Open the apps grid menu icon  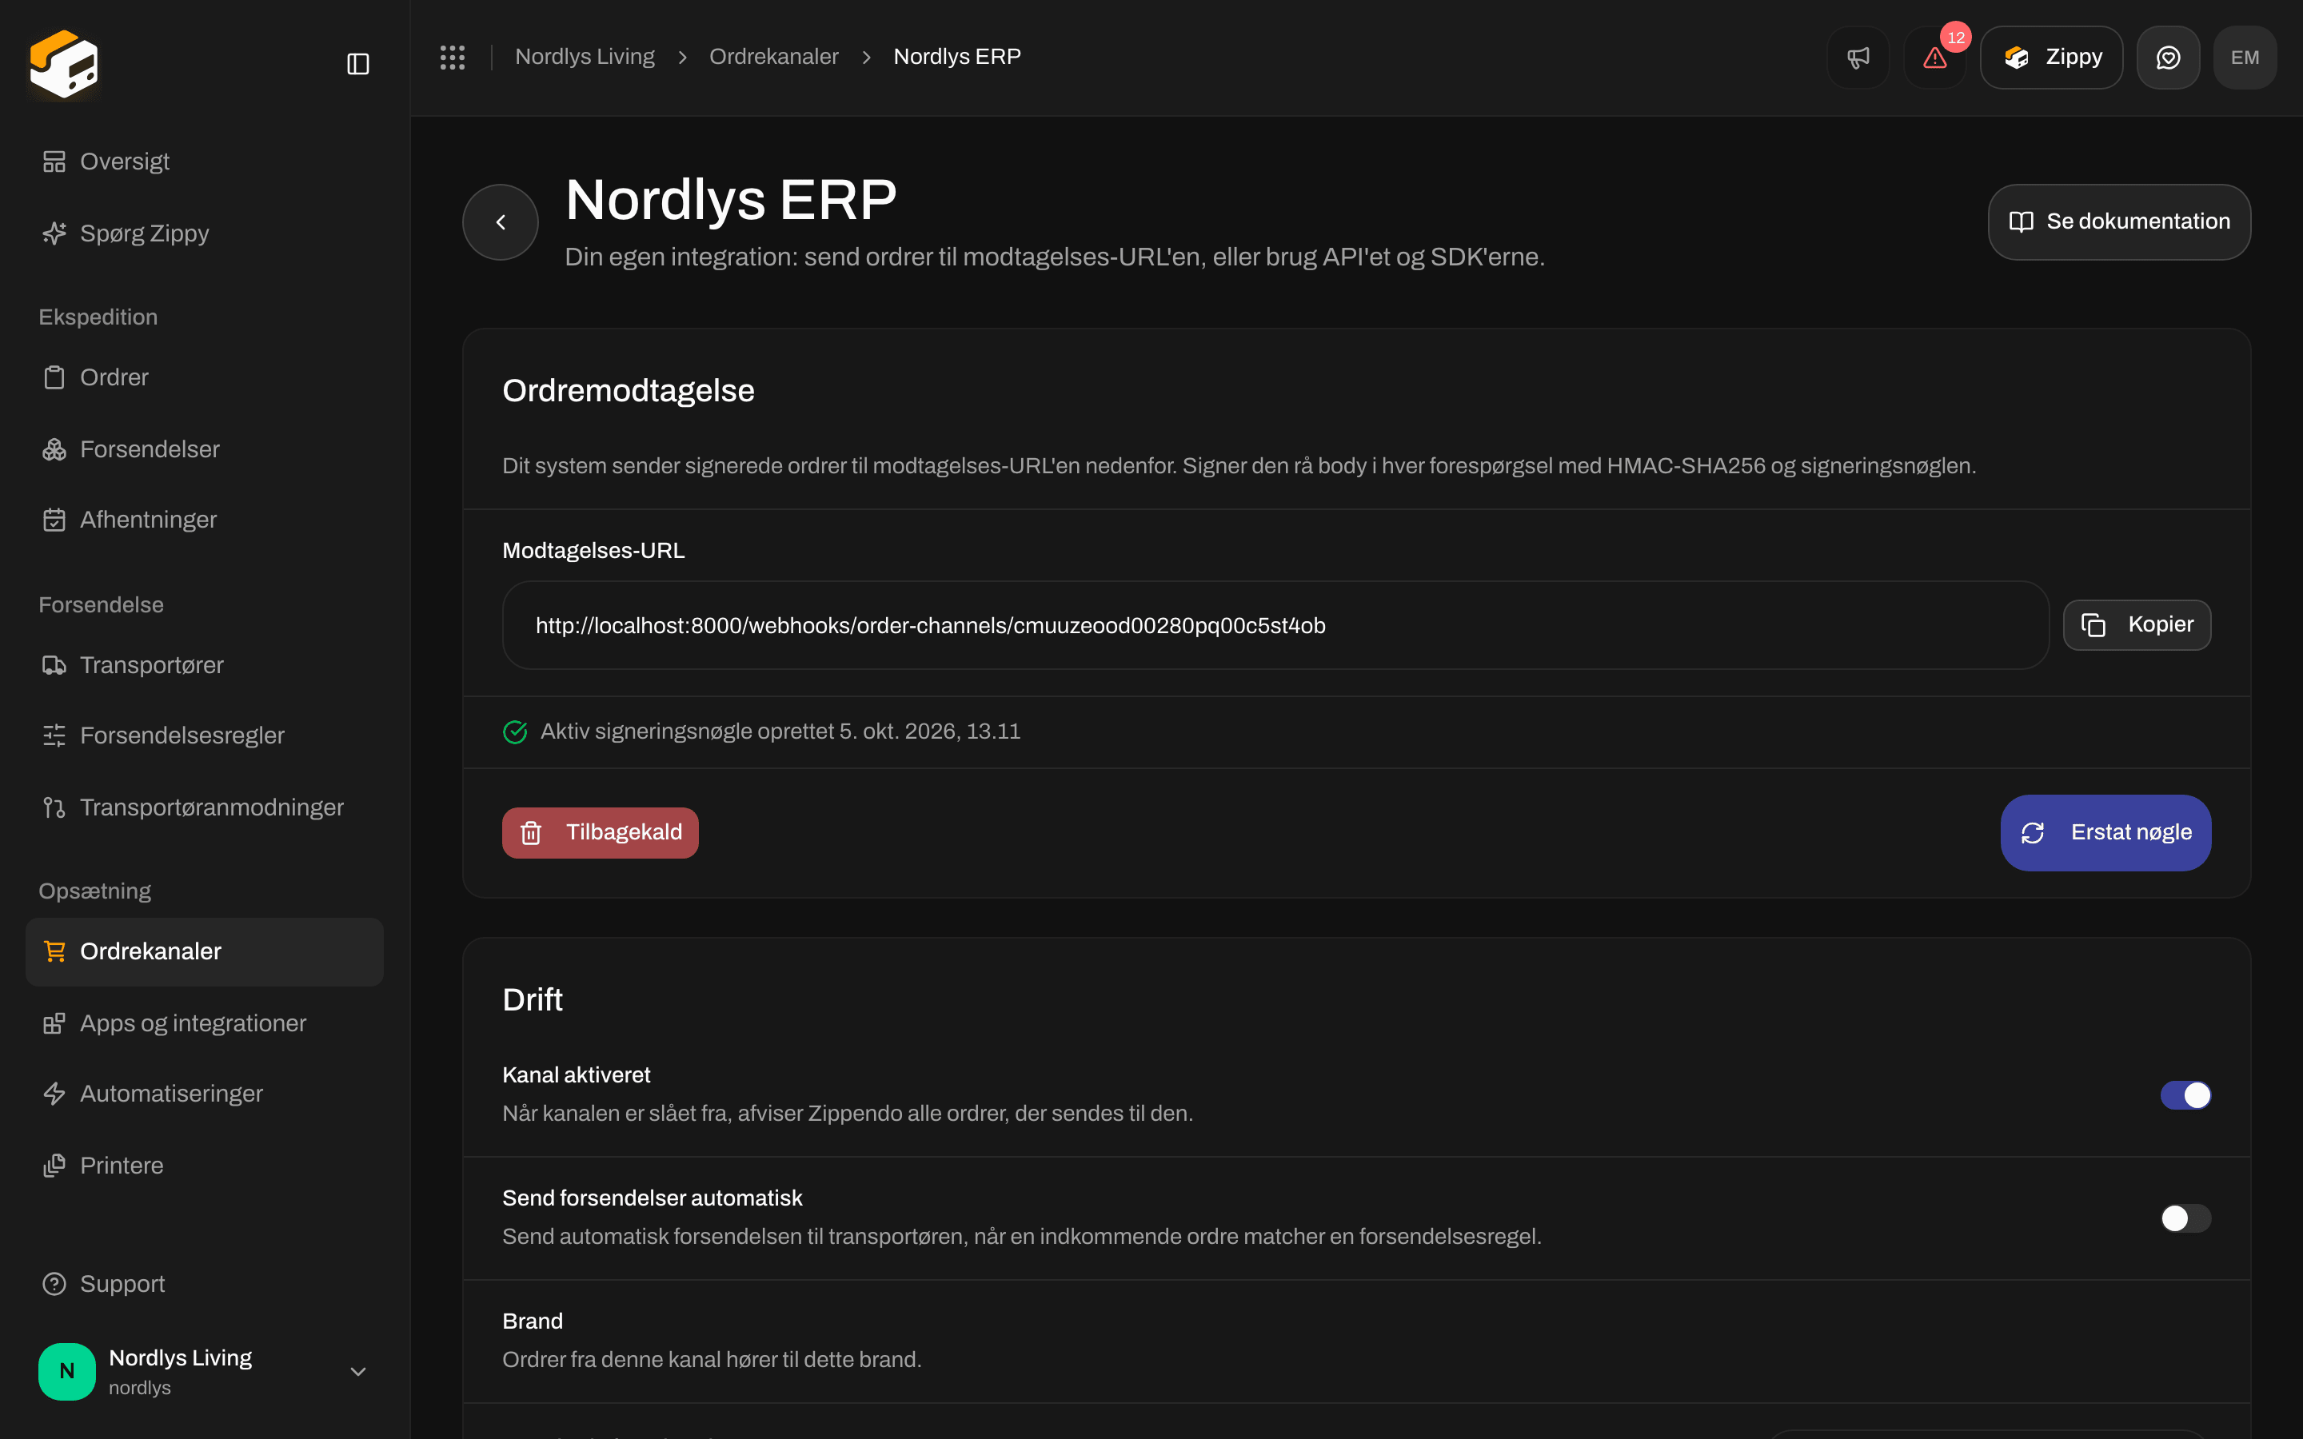pyautogui.click(x=452, y=57)
